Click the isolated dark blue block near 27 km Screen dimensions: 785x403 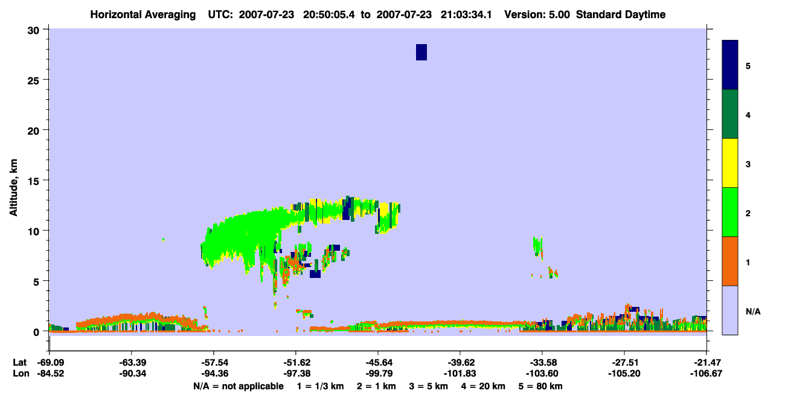(x=421, y=52)
